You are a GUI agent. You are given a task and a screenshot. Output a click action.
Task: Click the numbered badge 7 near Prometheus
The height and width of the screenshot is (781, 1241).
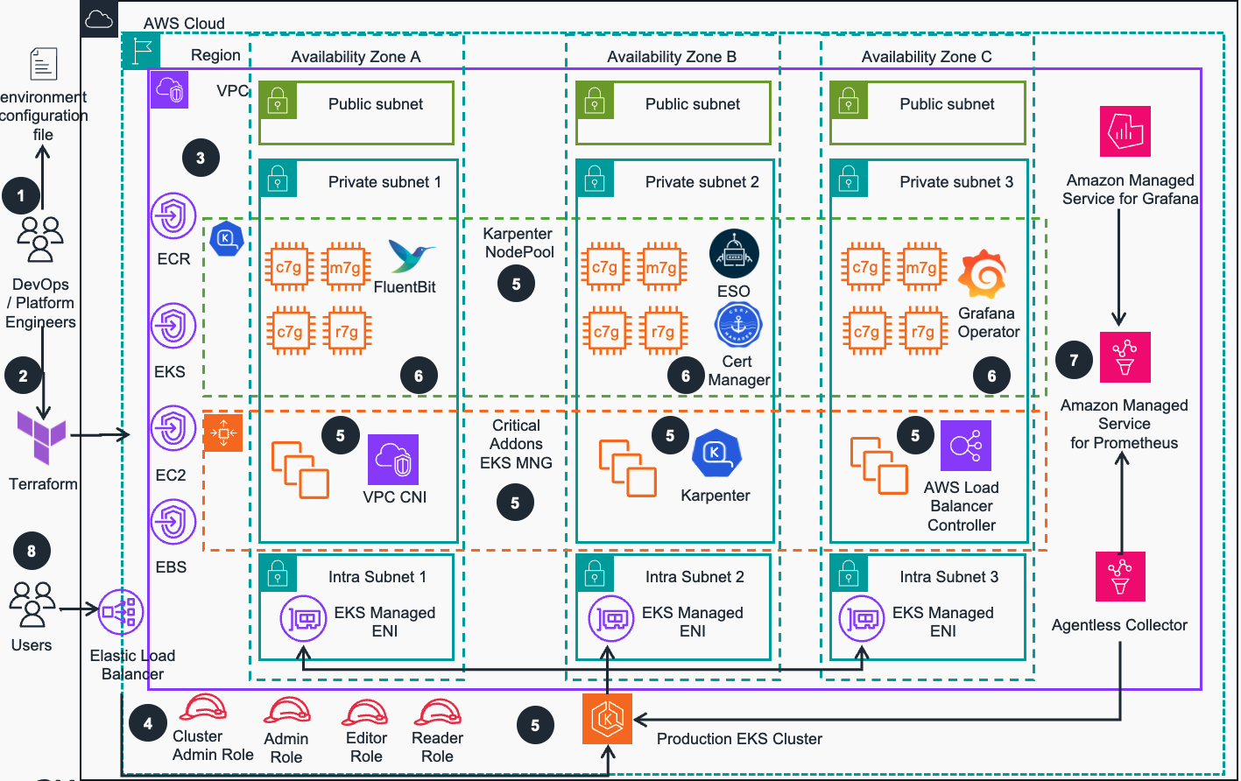point(1073,359)
